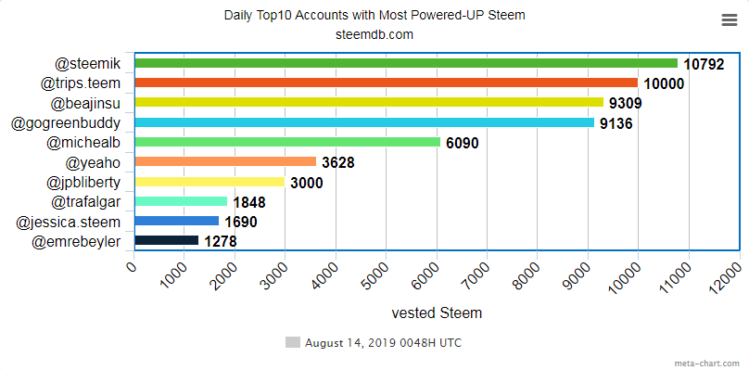This screenshot has height=370, width=749.
Task: Open the chart hamburger menu icon
Action: pos(730,20)
